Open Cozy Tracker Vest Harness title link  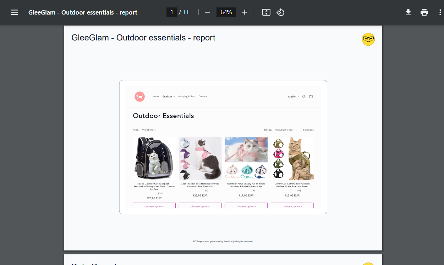coord(200,185)
